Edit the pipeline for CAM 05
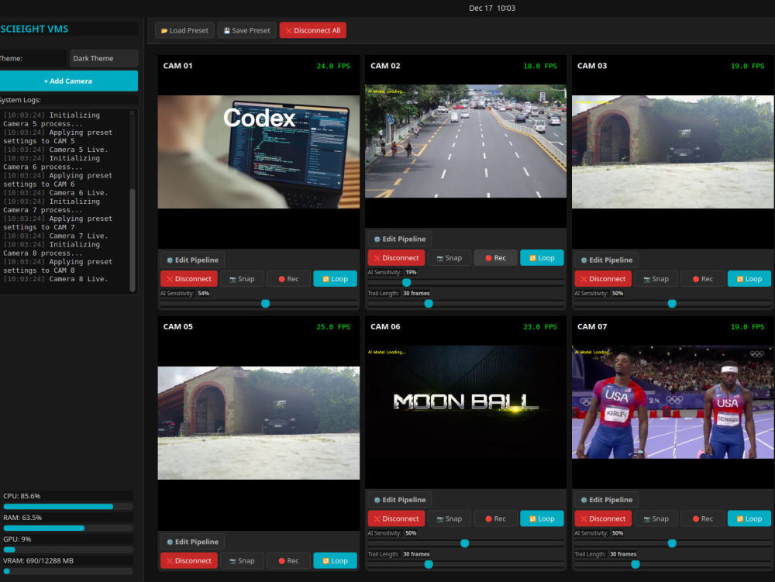The image size is (775, 582). (193, 542)
